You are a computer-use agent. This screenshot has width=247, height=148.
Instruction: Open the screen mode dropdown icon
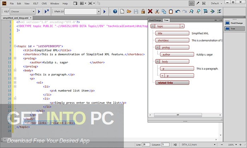(x=91, y=3)
